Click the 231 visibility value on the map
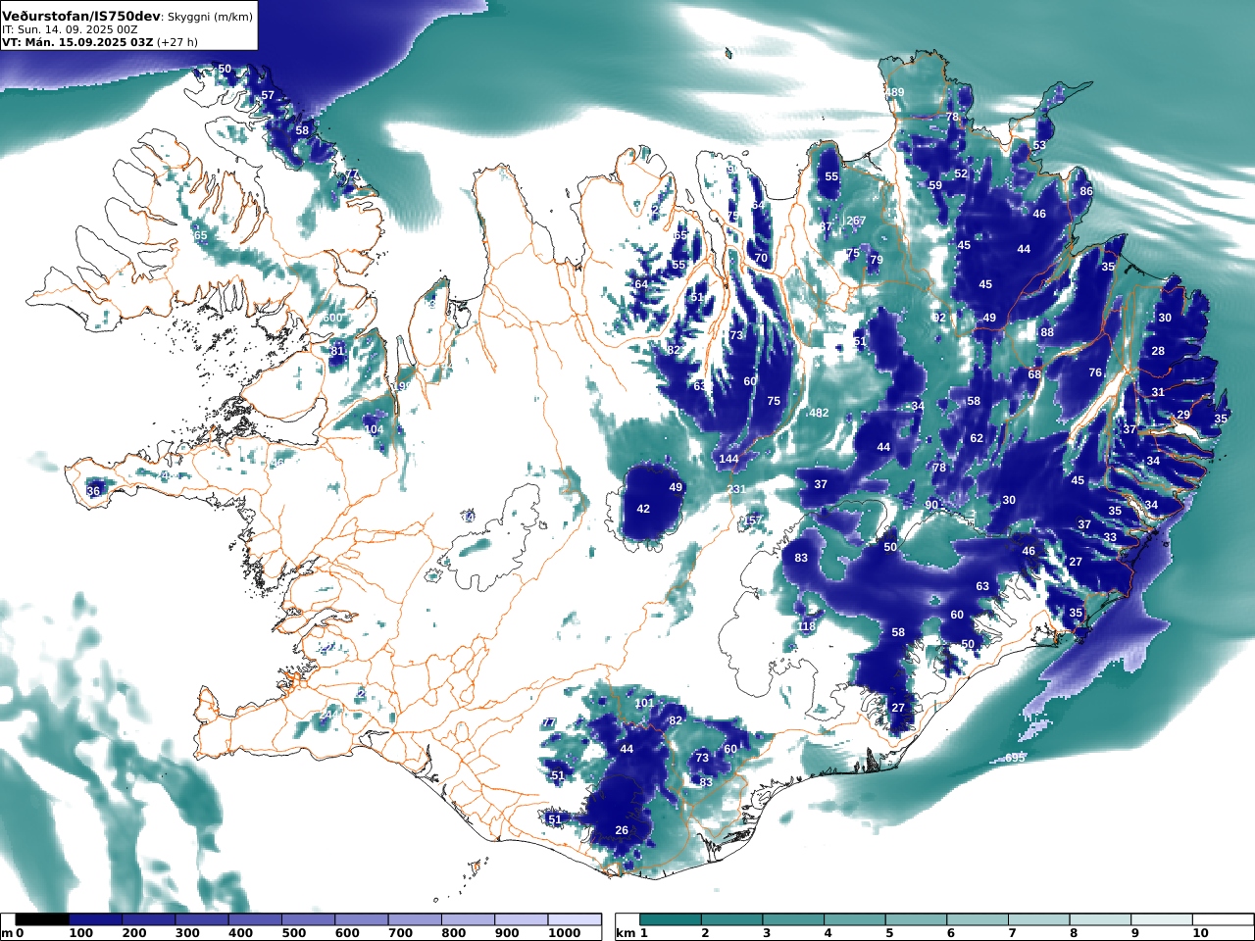This screenshot has height=941, width=1255. click(736, 489)
